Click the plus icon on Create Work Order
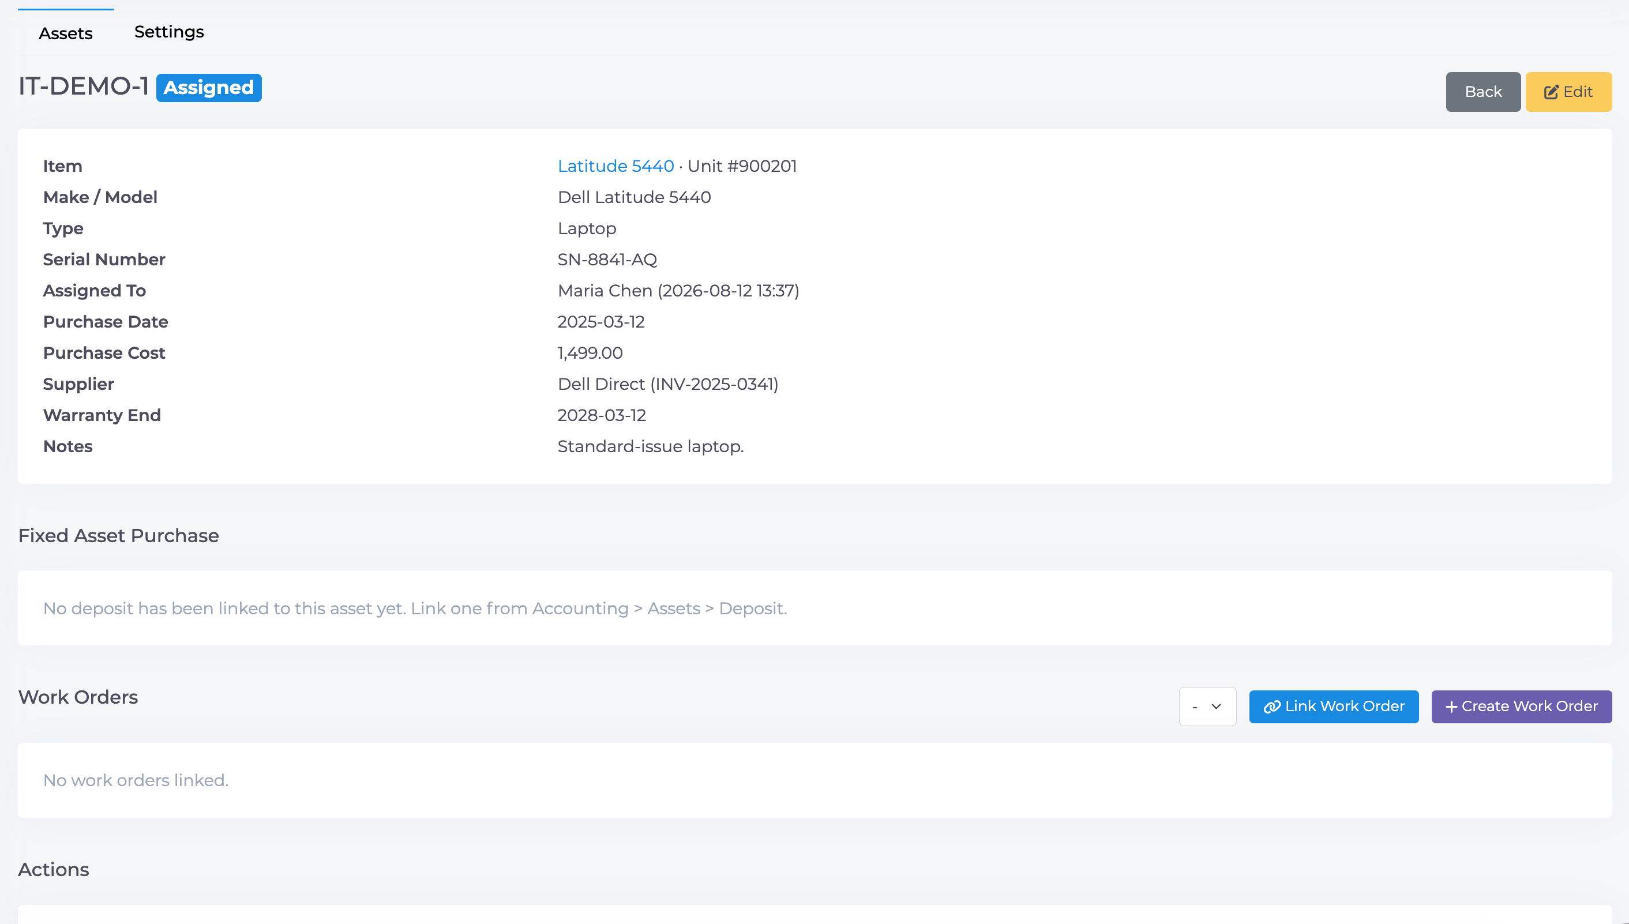1629x924 pixels. point(1451,707)
